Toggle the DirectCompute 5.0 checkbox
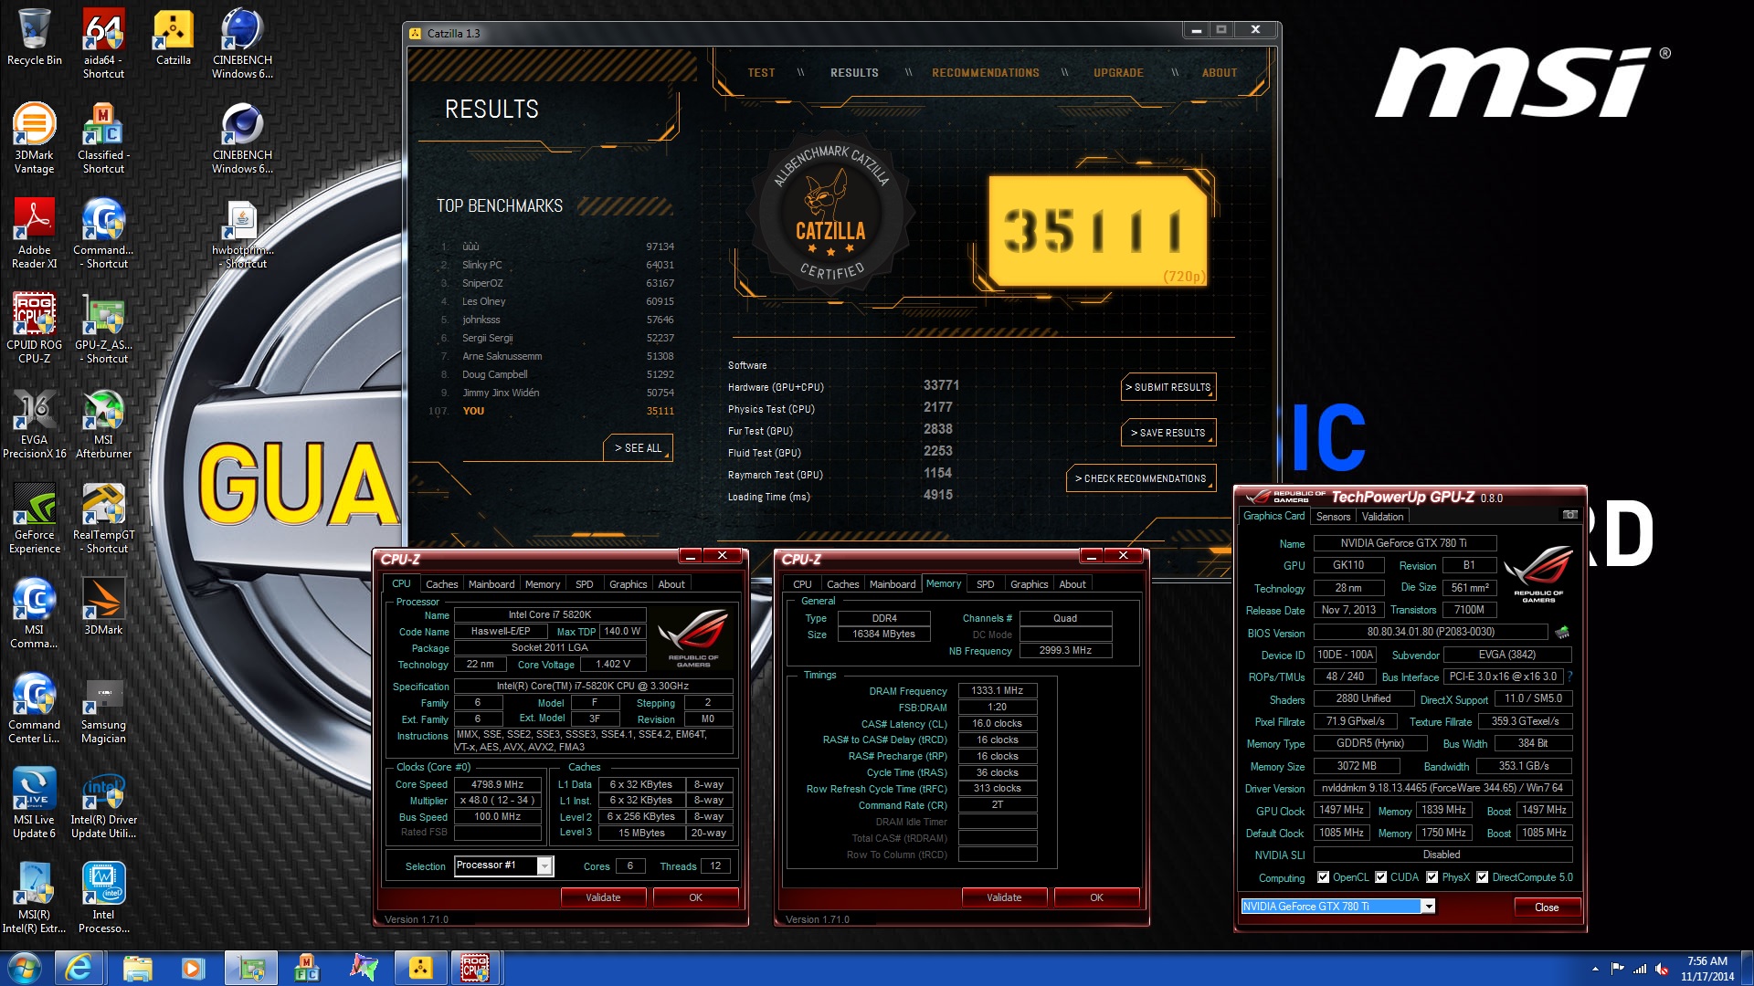The width and height of the screenshot is (1754, 986). pyautogui.click(x=1482, y=877)
